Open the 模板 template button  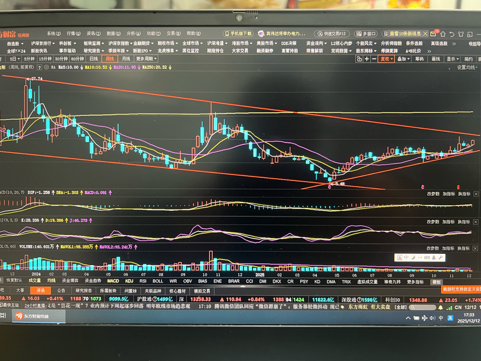pos(436,282)
